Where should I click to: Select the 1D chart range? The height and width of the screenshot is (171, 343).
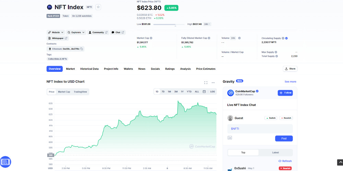tap(157, 92)
